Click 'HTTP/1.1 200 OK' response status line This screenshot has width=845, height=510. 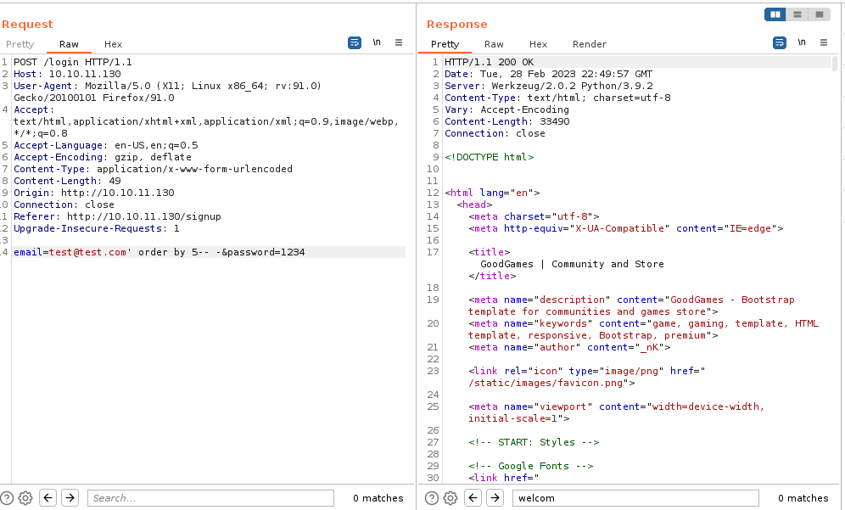[490, 62]
